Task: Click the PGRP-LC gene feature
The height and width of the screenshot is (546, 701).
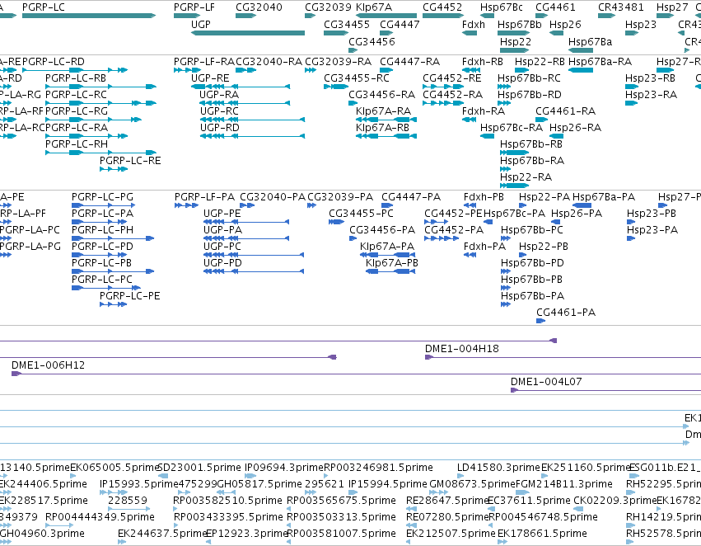Action: 88,16
